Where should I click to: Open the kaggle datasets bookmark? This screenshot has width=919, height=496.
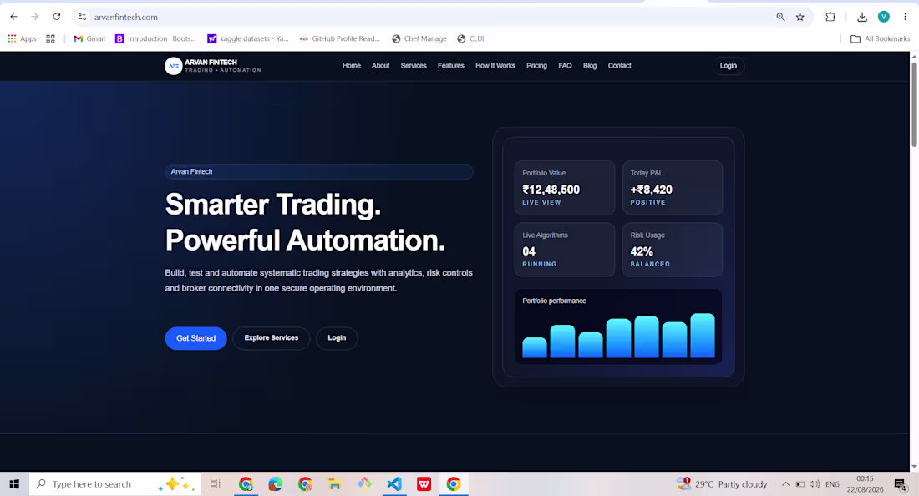click(x=248, y=38)
